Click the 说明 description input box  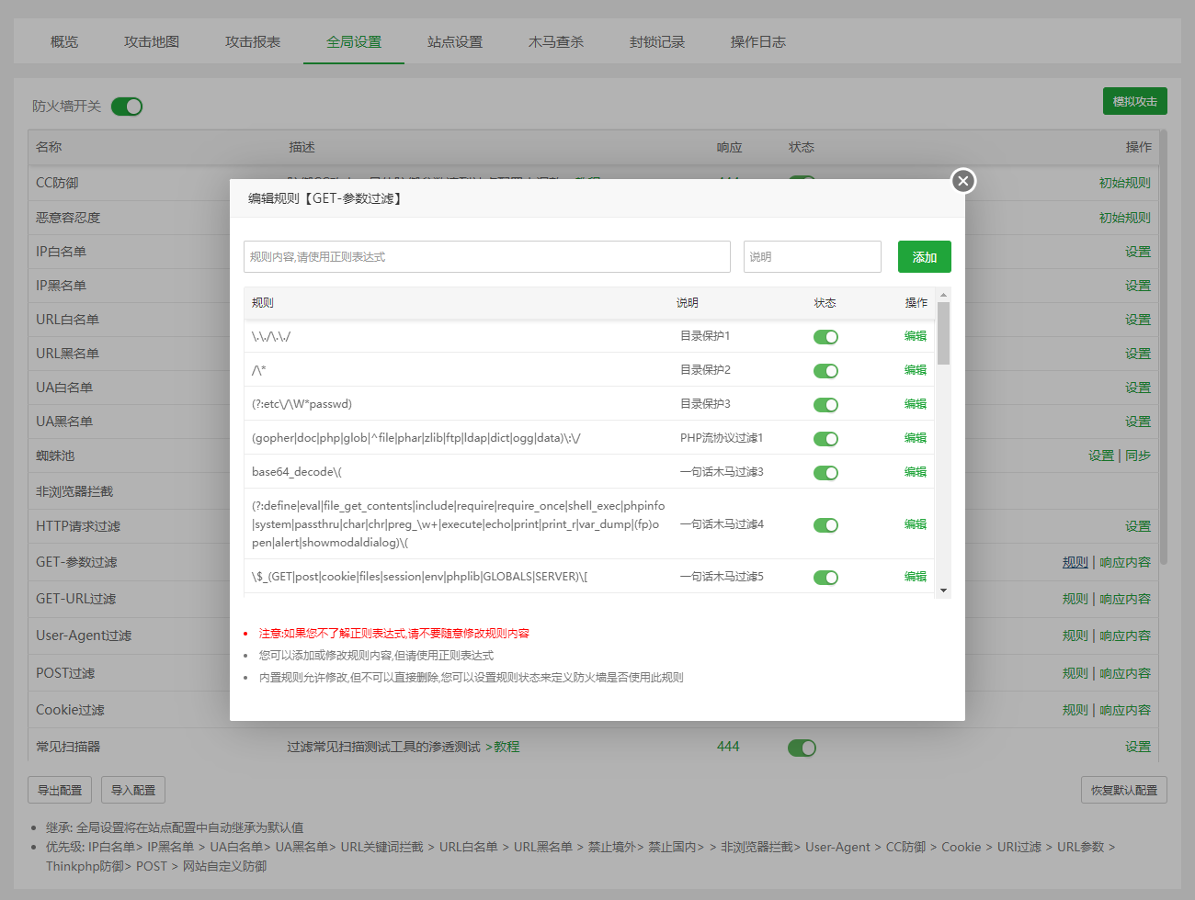(812, 257)
